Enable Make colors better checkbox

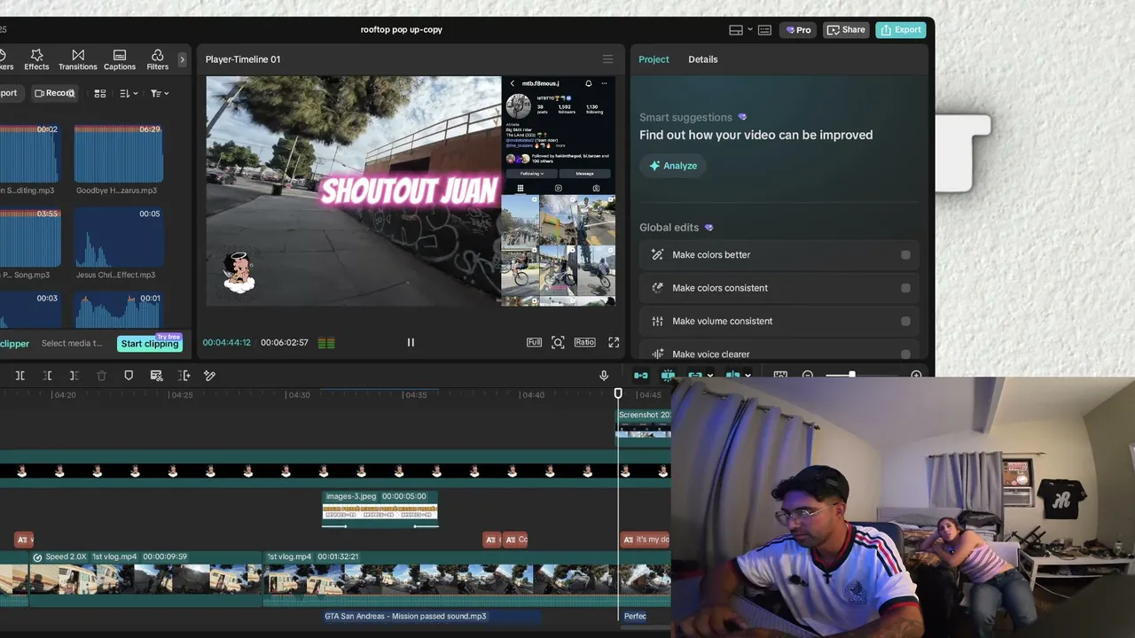point(905,255)
